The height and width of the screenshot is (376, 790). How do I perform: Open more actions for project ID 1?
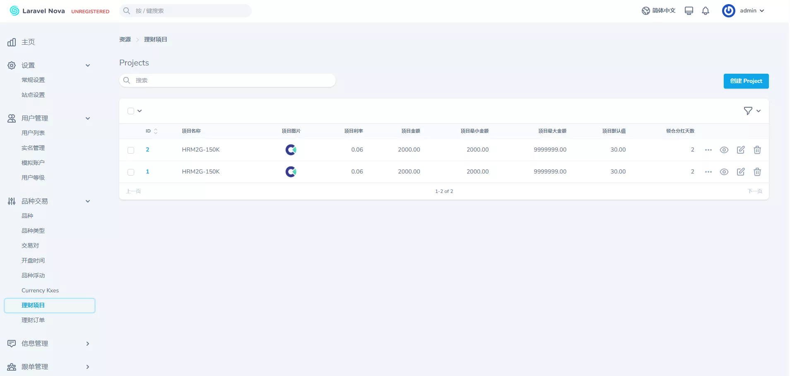(708, 172)
